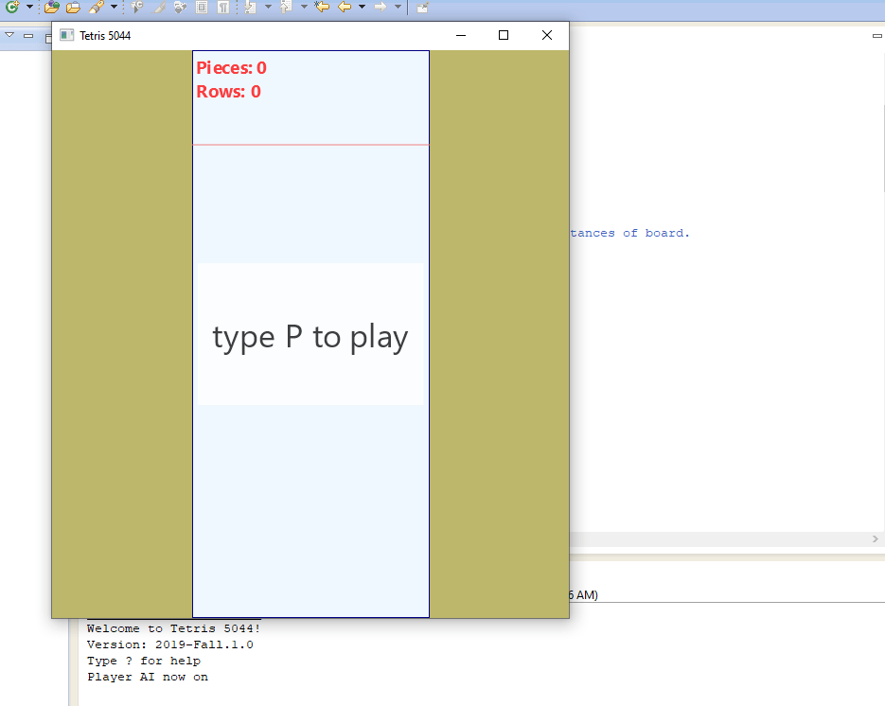Click the 'type P to play' message
Image resolution: width=885 pixels, height=706 pixels.
click(310, 338)
